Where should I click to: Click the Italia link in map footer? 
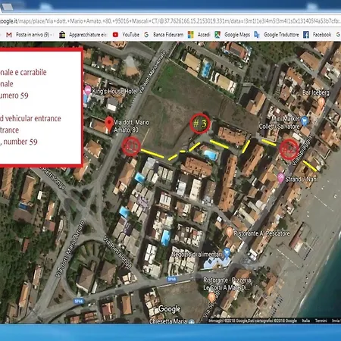click(x=306, y=321)
